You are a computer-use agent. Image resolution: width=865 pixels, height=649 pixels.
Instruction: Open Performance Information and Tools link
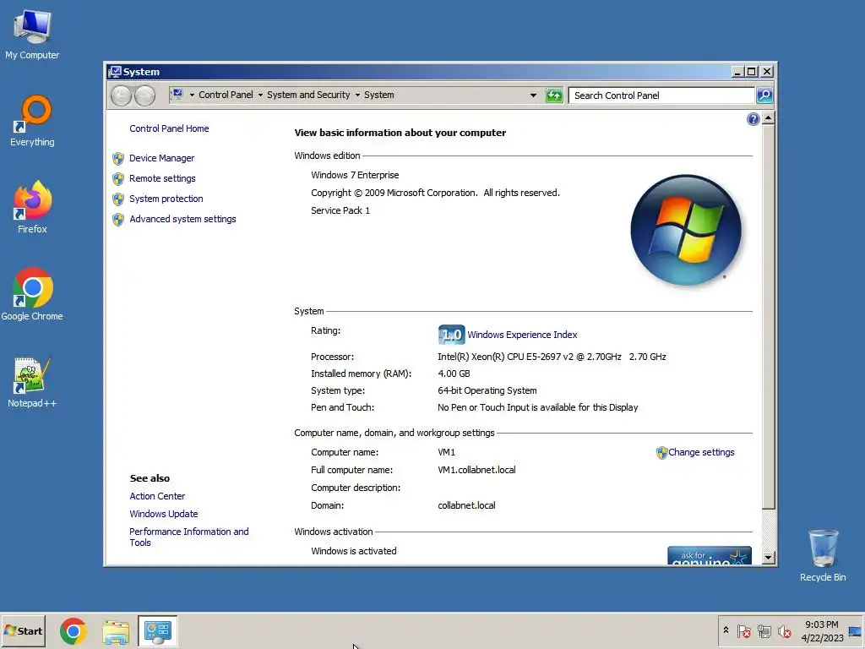[188, 537]
